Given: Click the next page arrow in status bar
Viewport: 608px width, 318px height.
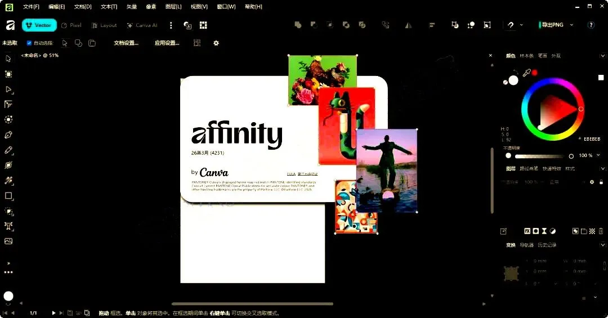Looking at the screenshot, I should 53,312.
